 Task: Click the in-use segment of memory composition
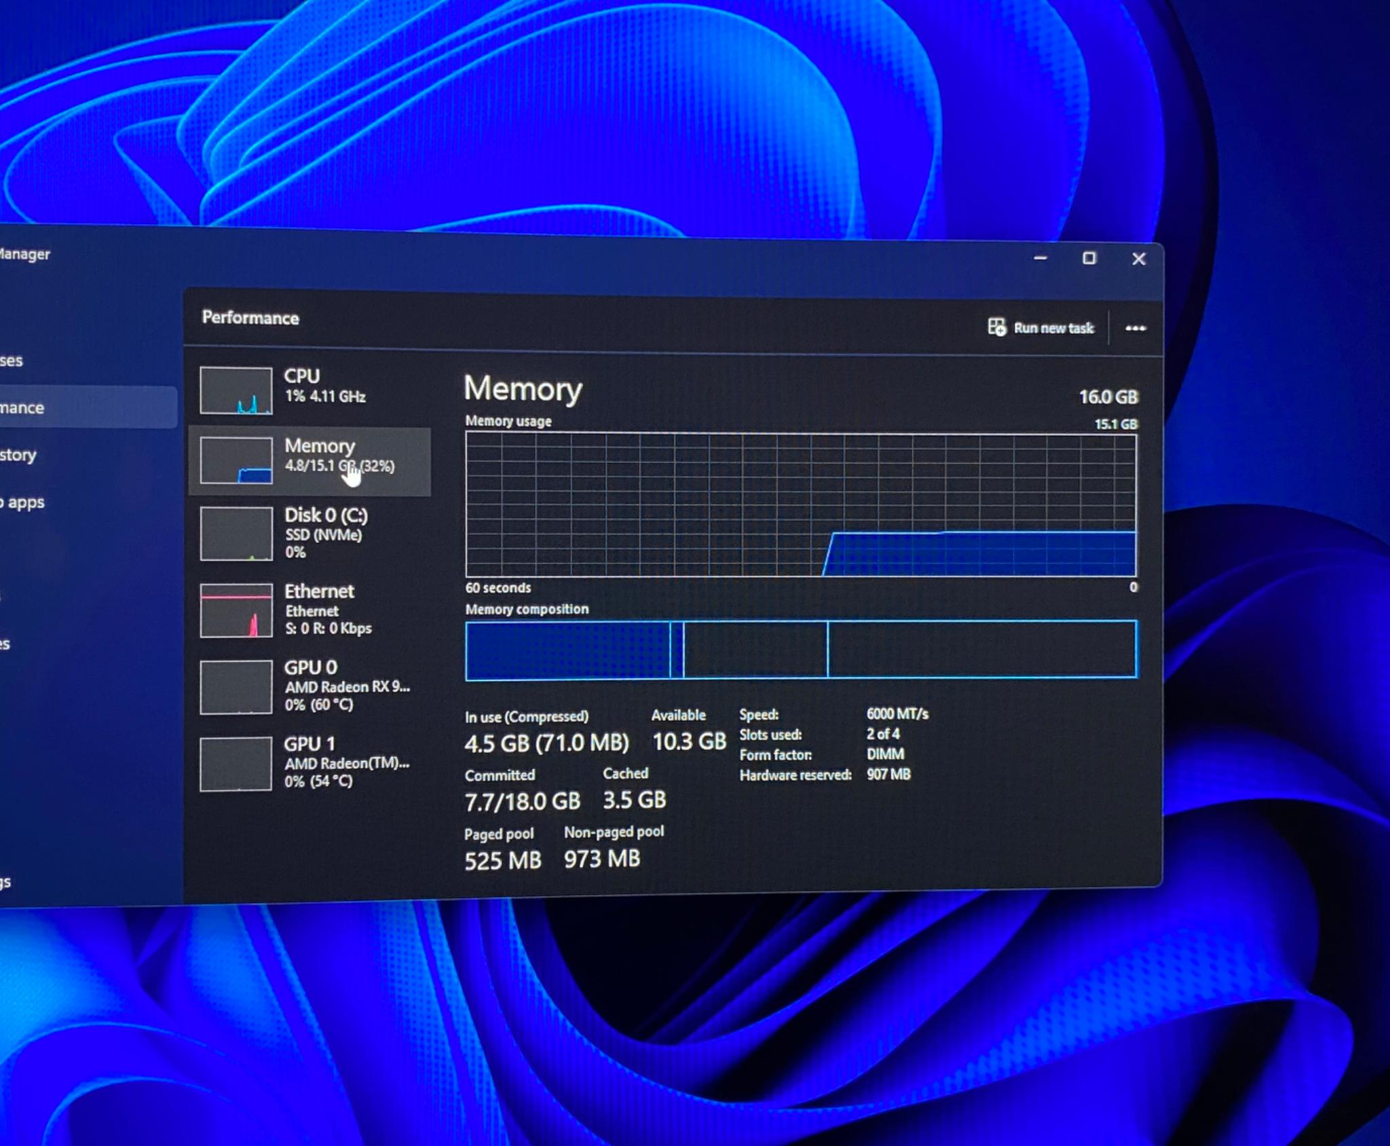point(568,650)
